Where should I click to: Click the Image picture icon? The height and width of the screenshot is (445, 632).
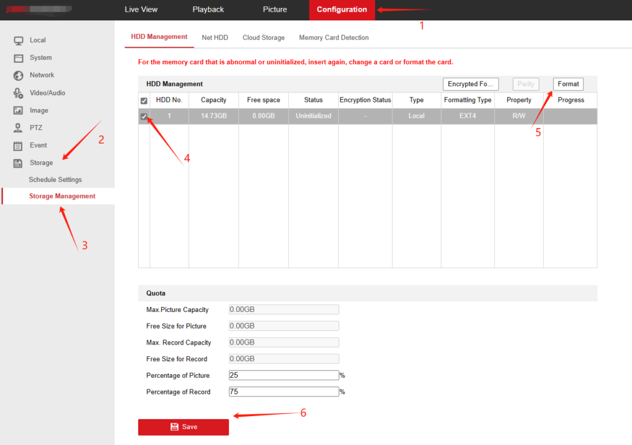19,111
